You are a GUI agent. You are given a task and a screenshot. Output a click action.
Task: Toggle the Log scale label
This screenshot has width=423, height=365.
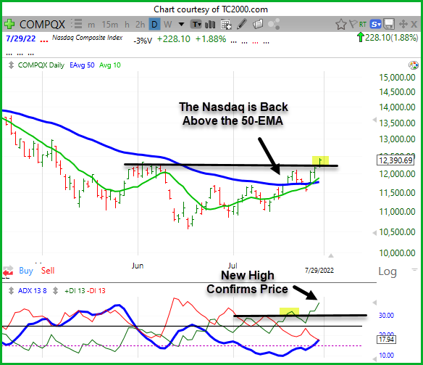coord(388,272)
